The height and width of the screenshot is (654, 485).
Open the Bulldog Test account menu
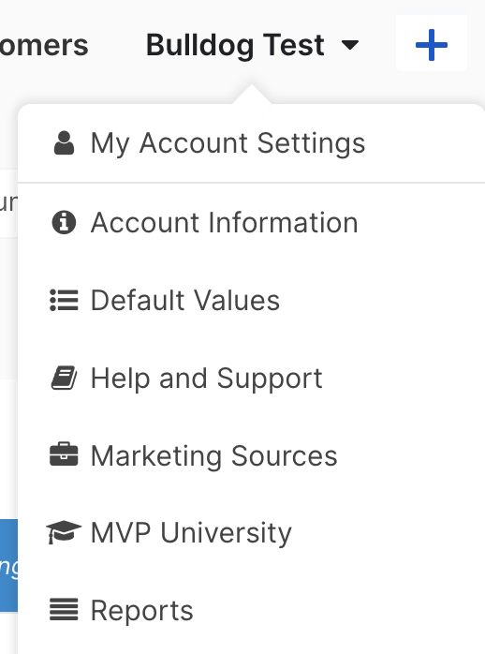click(252, 45)
